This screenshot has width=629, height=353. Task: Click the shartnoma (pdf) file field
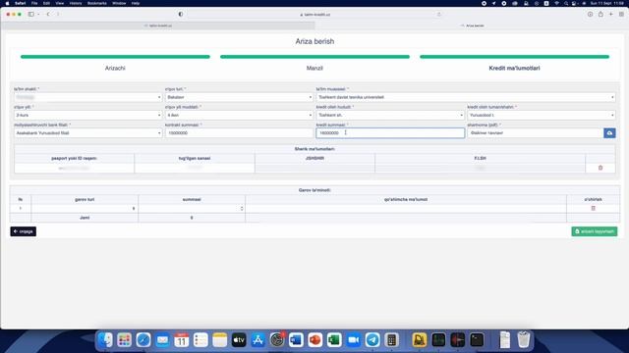click(535, 133)
